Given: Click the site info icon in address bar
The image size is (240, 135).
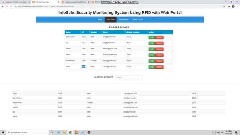Looking at the screenshot, I should pyautogui.click(x=16, y=7).
